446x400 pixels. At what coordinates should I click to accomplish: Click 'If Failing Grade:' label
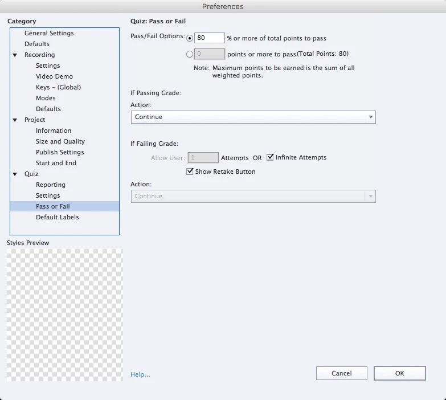tap(154, 144)
